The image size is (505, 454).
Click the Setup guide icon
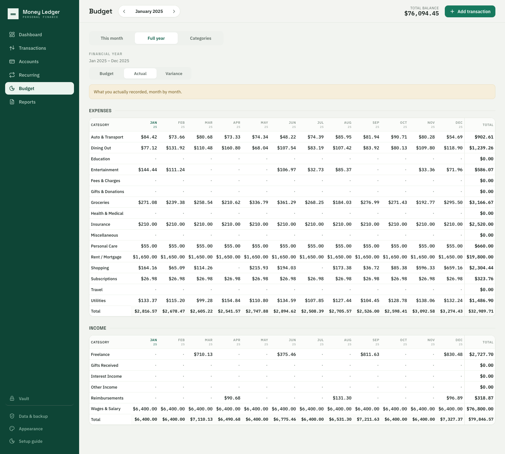click(12, 441)
